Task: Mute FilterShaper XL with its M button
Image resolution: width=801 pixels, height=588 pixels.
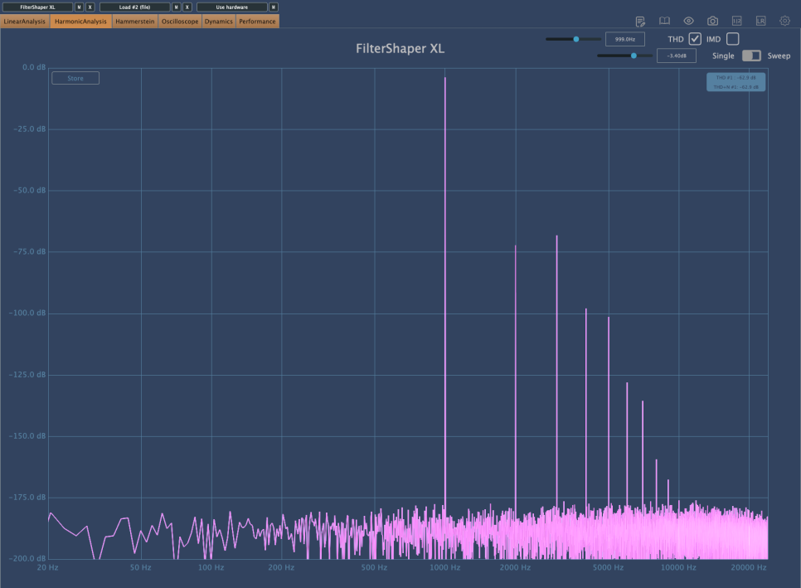Action: 79,7
